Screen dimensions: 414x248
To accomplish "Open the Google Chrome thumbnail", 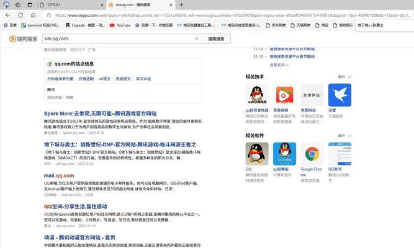I will [312, 154].
